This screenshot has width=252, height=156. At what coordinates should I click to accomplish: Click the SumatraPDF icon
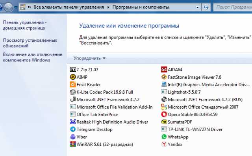164,122
